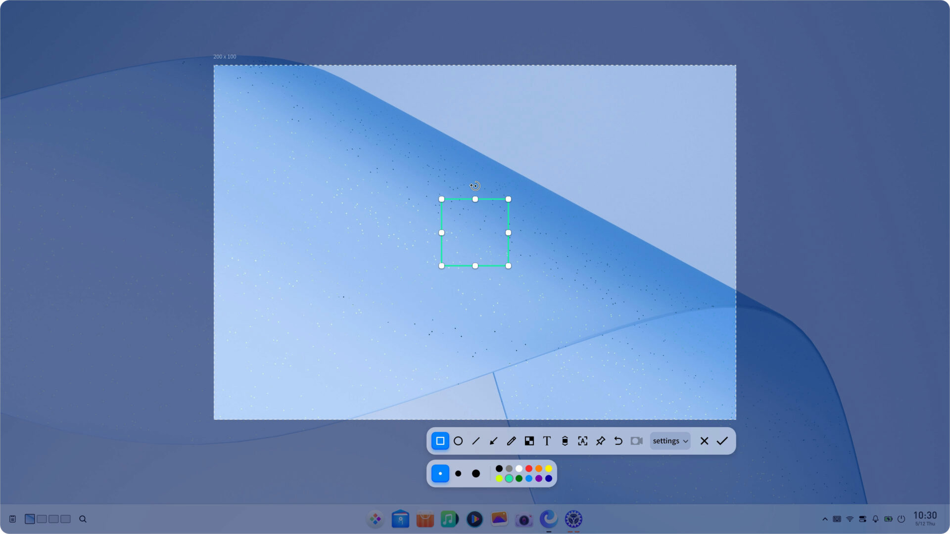This screenshot has height=534, width=950.
Task: Confirm and save the screenshot
Action: click(722, 441)
